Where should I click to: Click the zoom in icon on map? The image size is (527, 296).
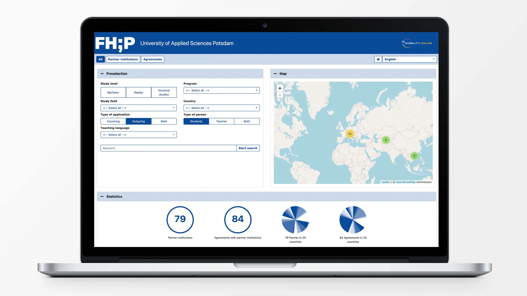coord(280,88)
